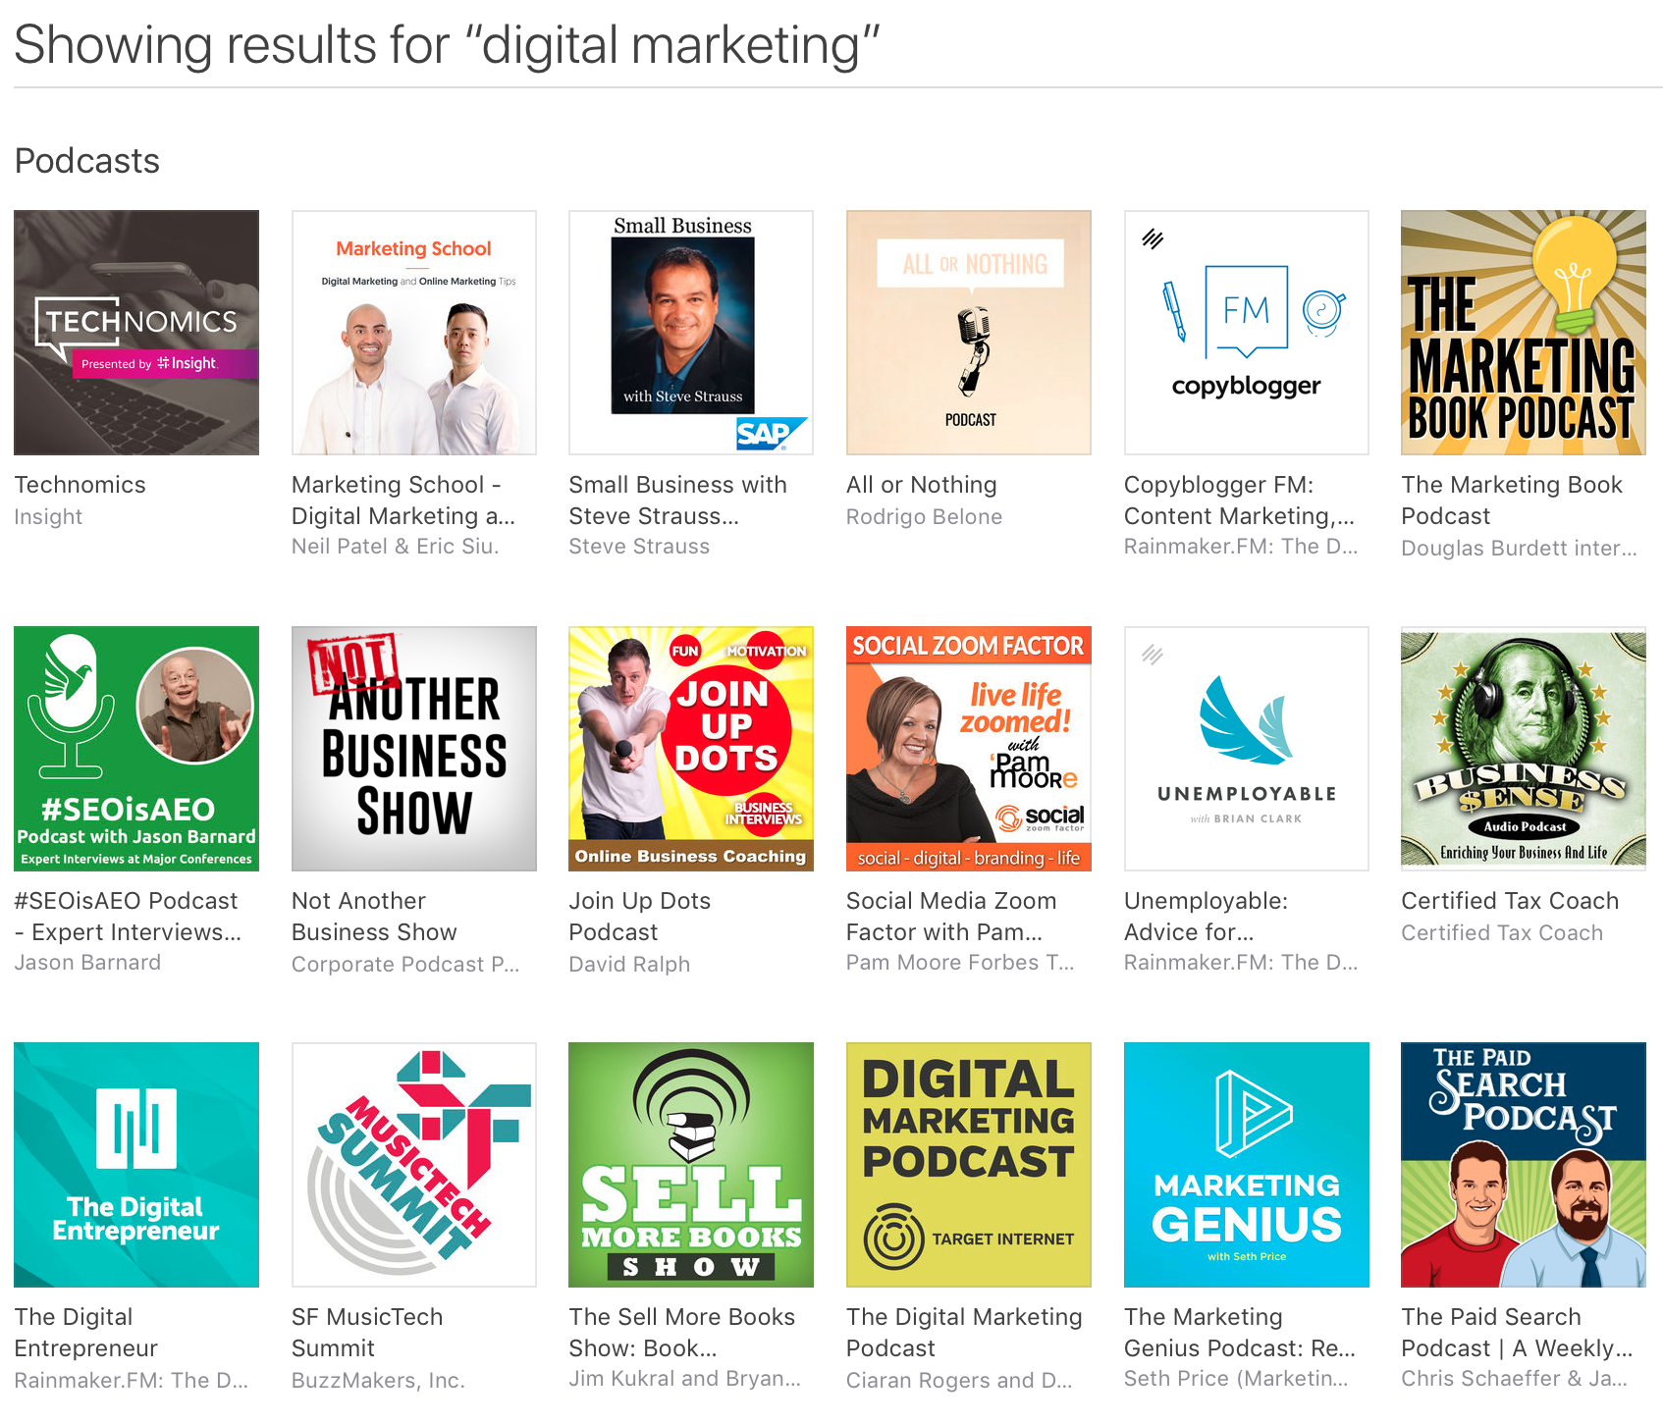Viewport: 1663px width, 1423px height.
Task: Click the Certified Tax Coach podcast title
Action: click(1510, 901)
